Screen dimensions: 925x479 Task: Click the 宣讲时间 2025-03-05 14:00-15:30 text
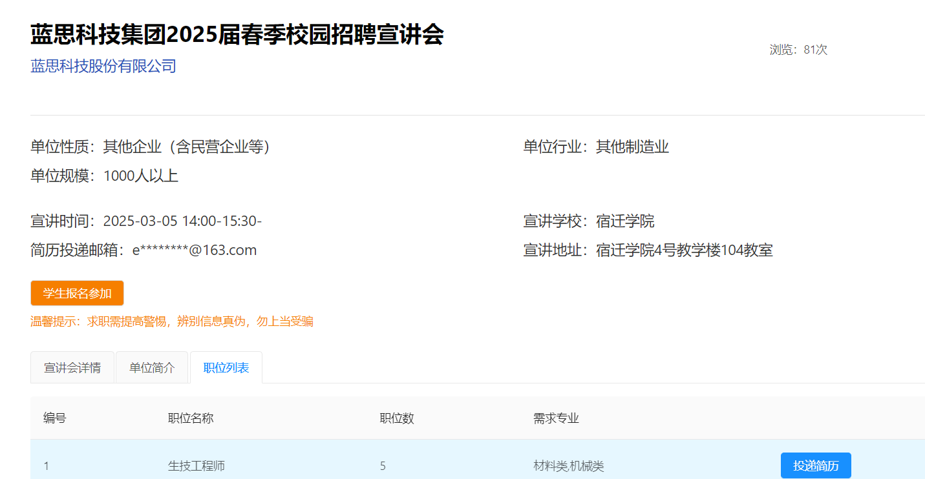click(182, 221)
